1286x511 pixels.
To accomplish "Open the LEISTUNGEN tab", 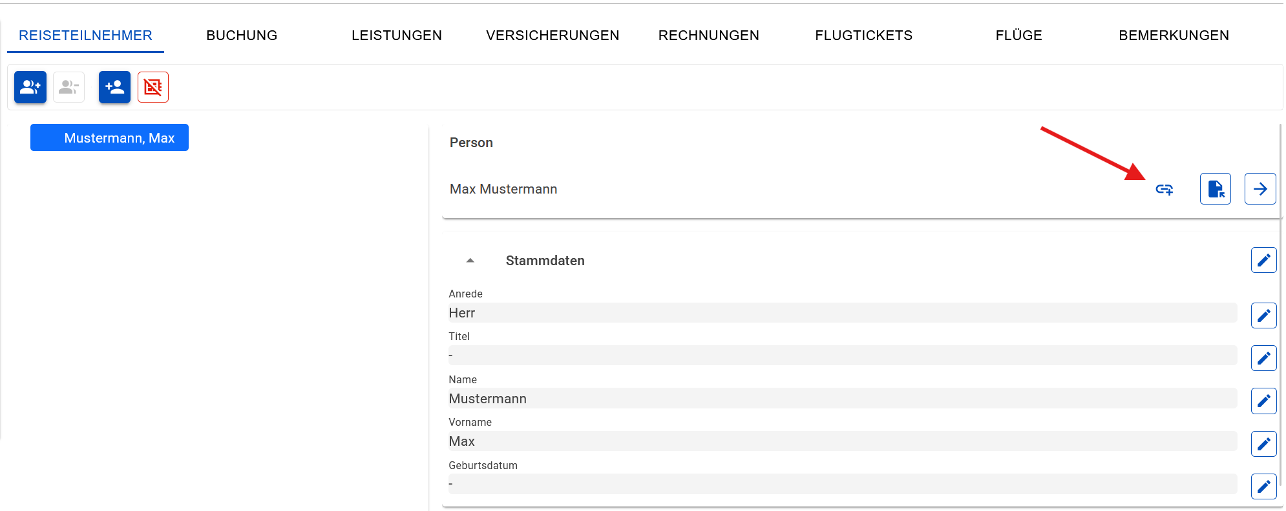I will point(396,35).
